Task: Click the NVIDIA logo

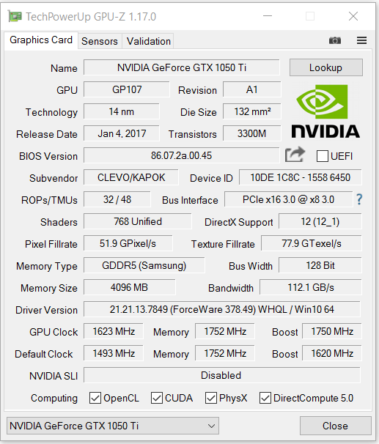Action: click(x=325, y=111)
